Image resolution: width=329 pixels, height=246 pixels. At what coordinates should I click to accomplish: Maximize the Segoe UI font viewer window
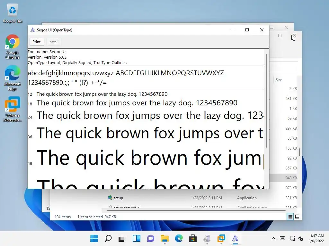[247, 30]
